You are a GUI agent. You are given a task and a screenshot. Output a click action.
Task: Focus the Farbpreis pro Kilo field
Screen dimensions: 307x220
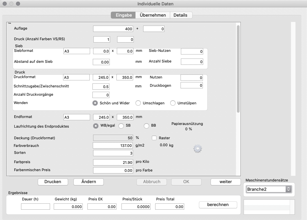pos(113,162)
